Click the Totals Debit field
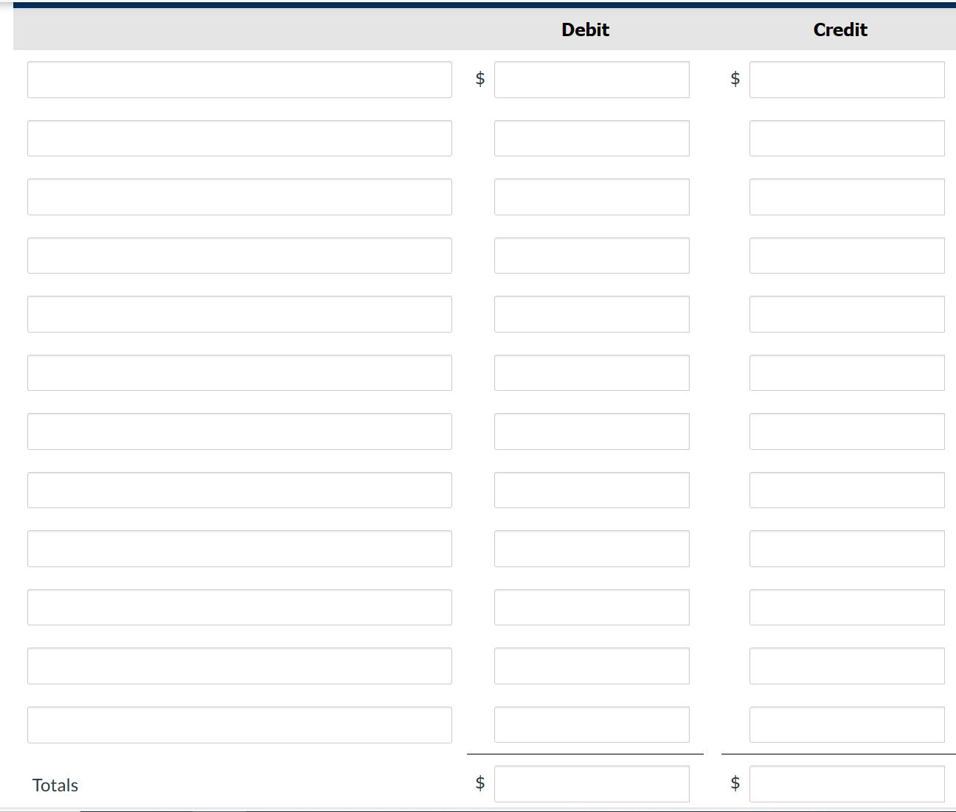956x812 pixels. pyautogui.click(x=592, y=784)
